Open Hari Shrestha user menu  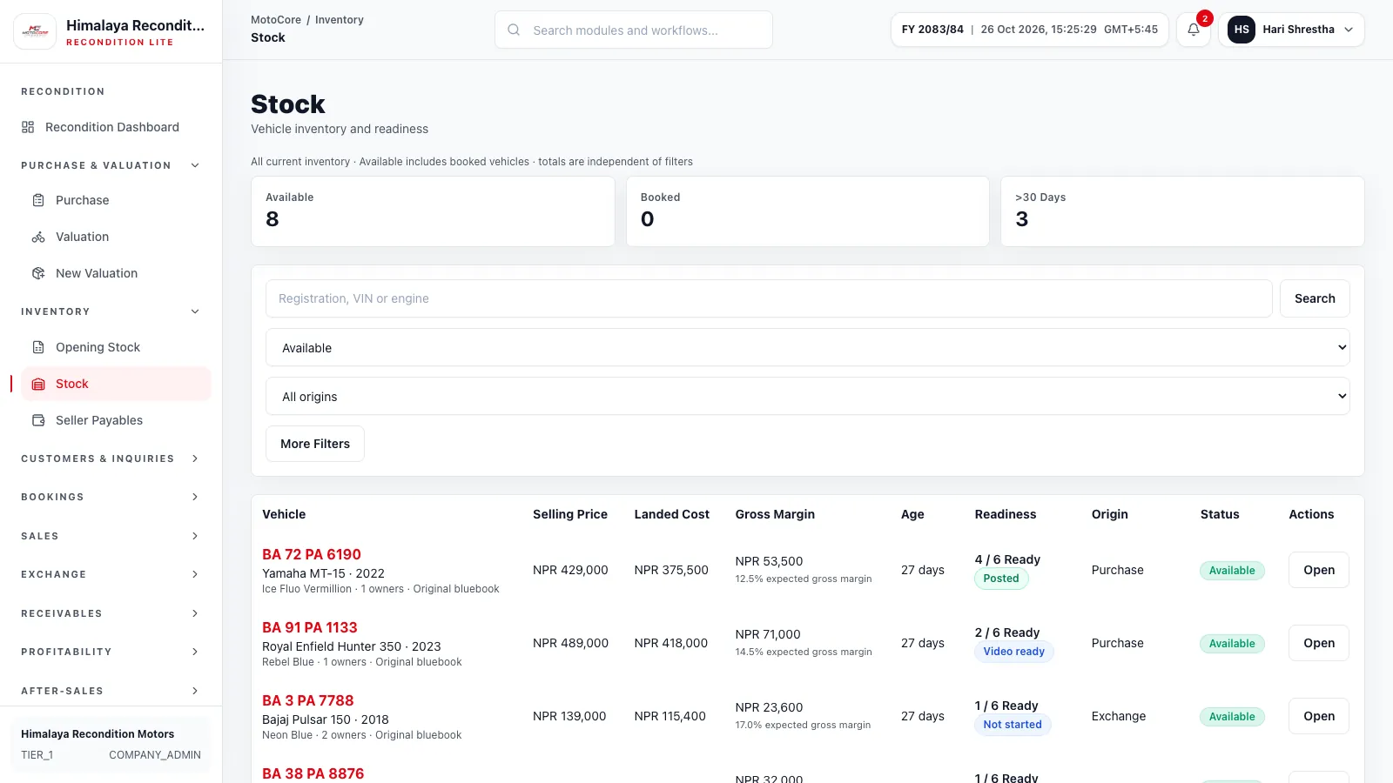tap(1291, 30)
